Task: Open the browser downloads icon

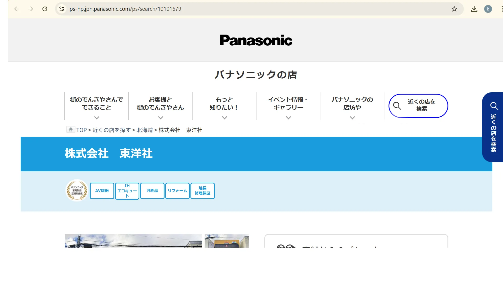Action: point(474,9)
